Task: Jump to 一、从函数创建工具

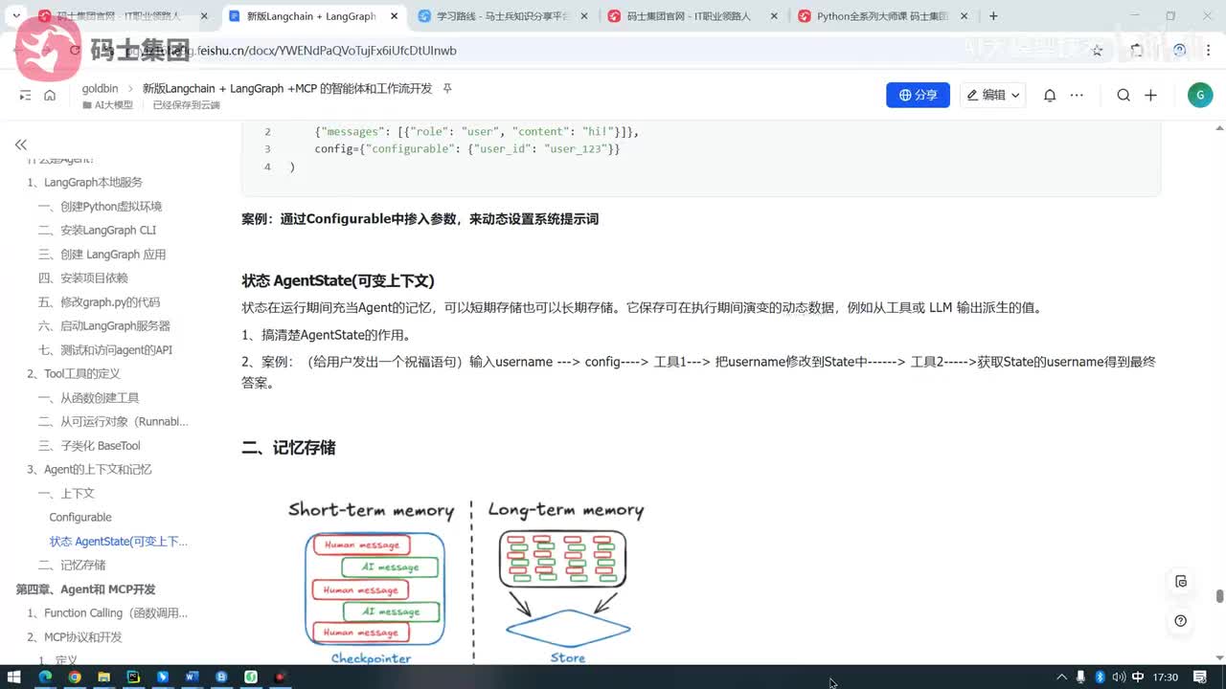Action: tap(88, 397)
